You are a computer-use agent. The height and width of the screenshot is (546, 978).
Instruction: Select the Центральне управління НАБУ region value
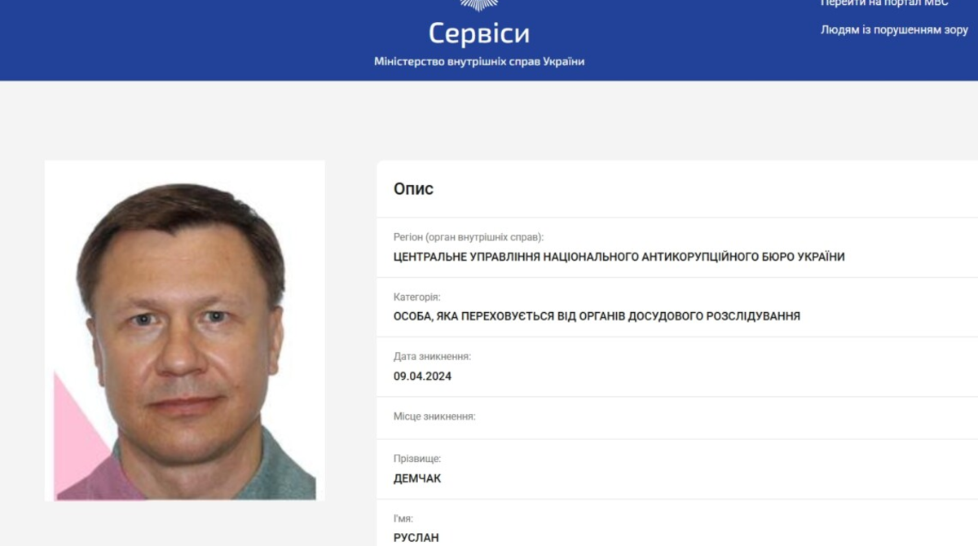[x=619, y=257]
